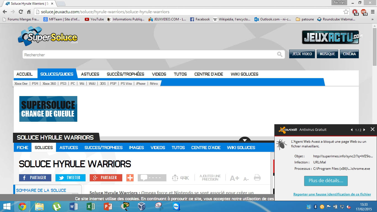Image resolution: width=377 pixels, height=212 pixels.
Task: Open CENTRE D'AIDE in top navigation
Action: tap(209, 74)
